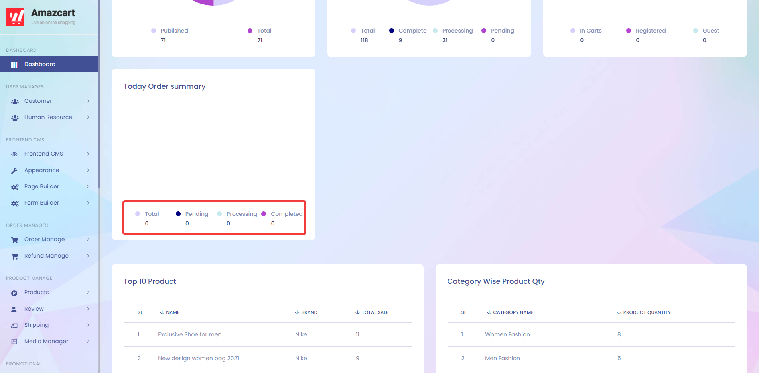Click the Appearance wrench icon

14,171
